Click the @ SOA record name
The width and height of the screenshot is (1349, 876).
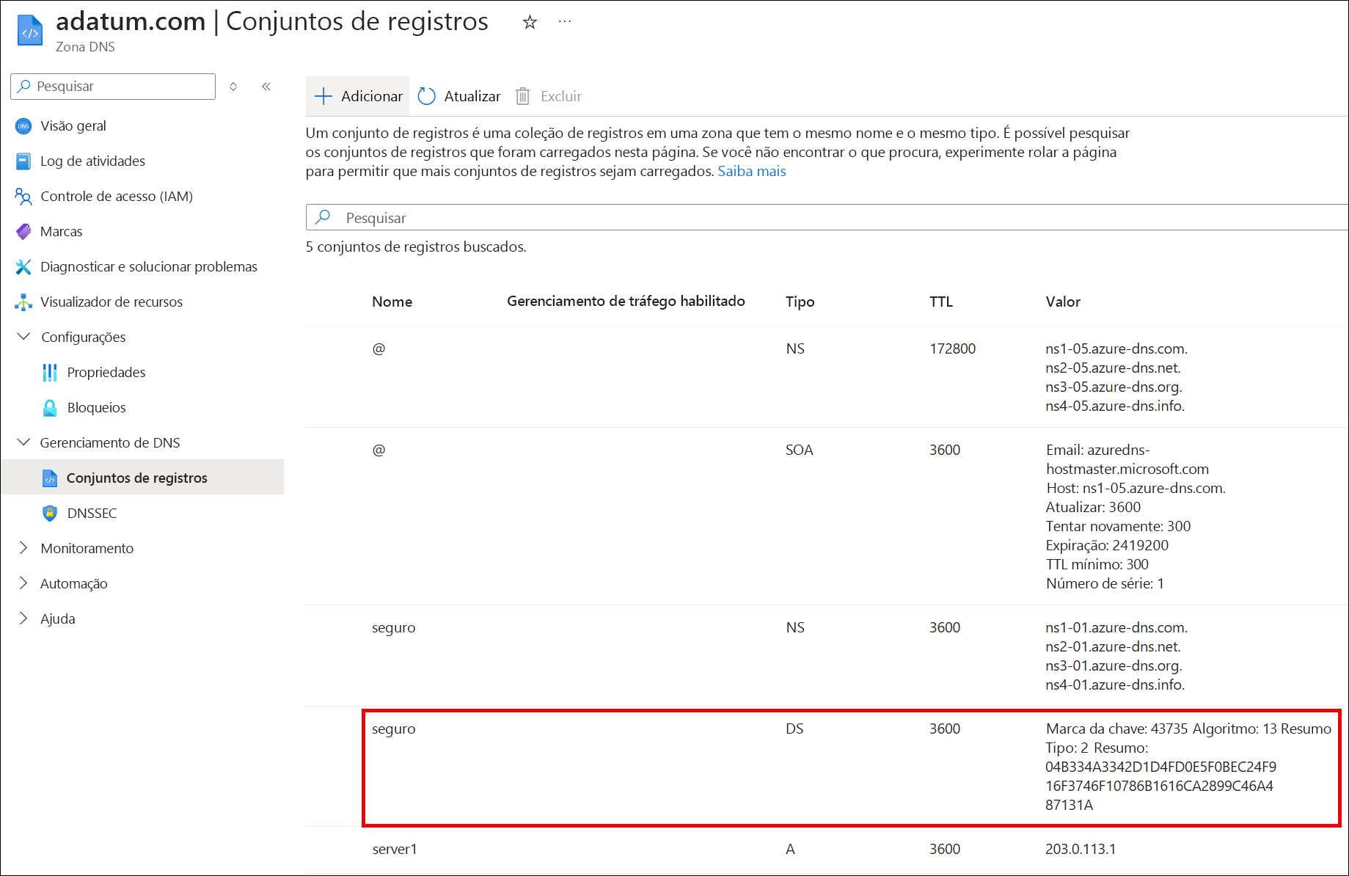379,450
